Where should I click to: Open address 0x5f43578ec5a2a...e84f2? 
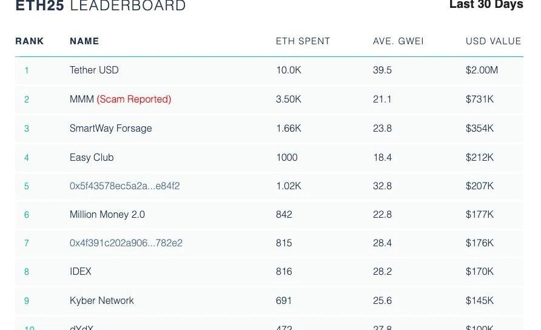(124, 186)
